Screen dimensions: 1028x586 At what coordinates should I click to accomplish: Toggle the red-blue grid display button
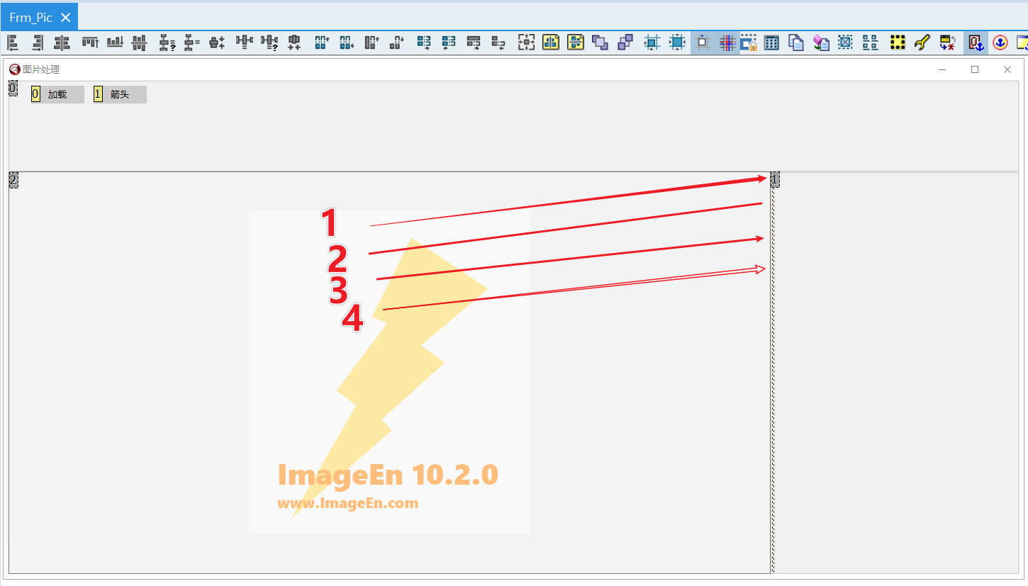[x=727, y=43]
